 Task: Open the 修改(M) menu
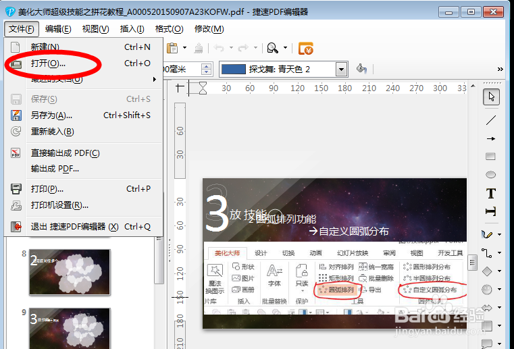coord(209,29)
